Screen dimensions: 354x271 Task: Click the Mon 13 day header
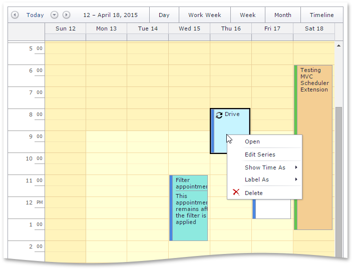pos(106,28)
